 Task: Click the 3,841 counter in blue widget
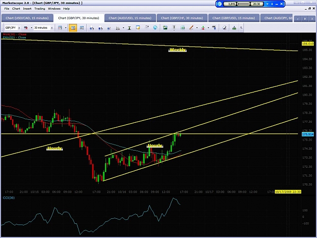coord(230,4)
